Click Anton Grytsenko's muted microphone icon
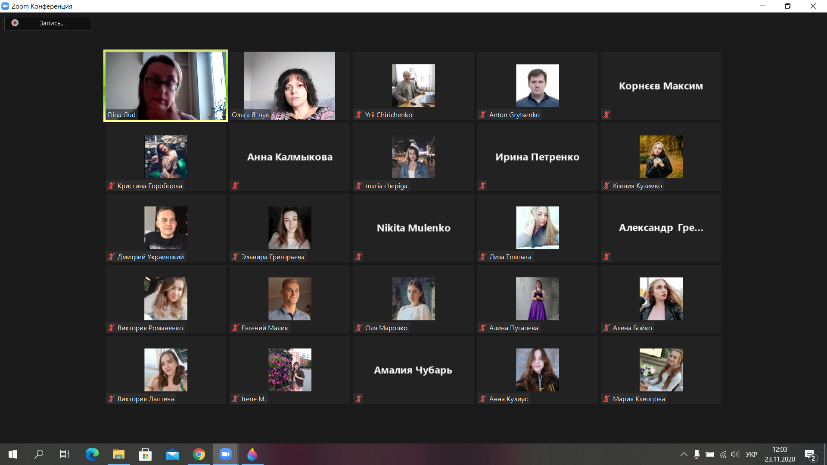This screenshot has width=827, height=465. pyautogui.click(x=483, y=115)
